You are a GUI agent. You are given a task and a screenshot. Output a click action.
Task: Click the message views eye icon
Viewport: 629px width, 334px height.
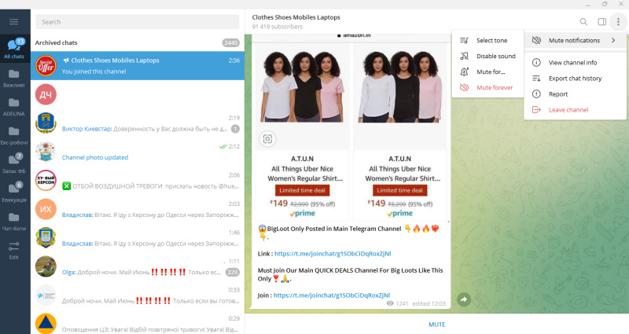(390, 303)
